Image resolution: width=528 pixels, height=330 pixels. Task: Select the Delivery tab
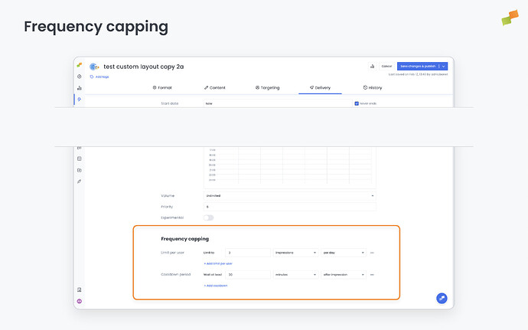[320, 87]
